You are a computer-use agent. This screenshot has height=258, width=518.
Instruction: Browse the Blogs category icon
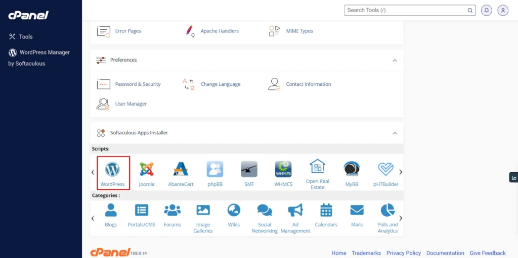point(111,210)
